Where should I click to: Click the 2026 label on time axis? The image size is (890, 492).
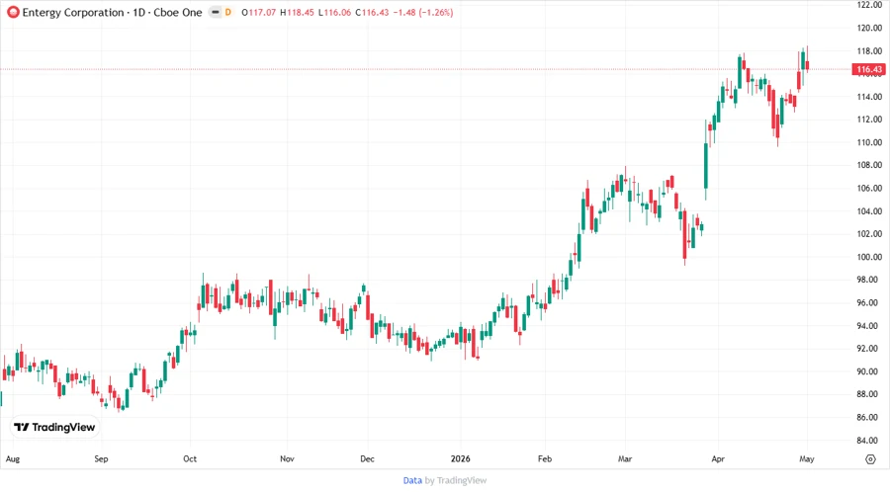coord(460,459)
